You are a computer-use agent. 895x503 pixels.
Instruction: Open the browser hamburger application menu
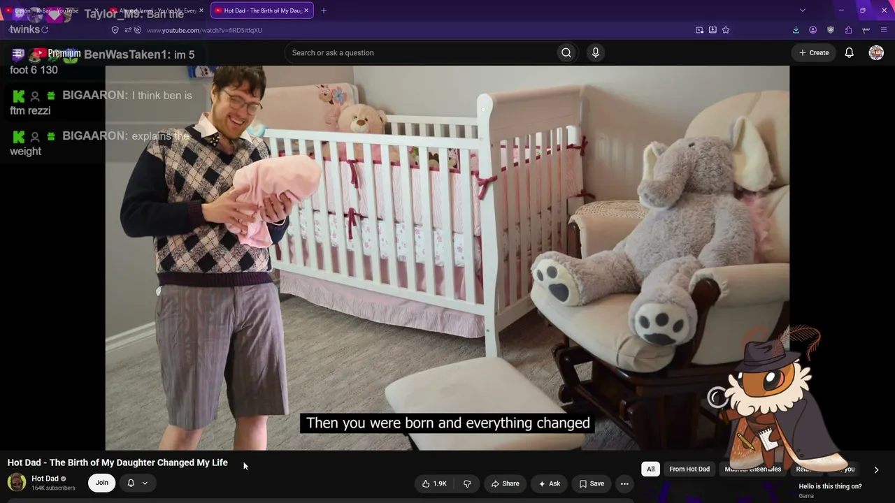coord(884,30)
